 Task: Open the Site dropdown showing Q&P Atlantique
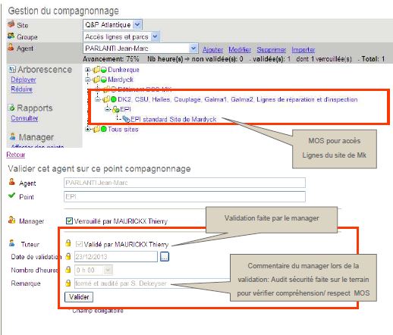[113, 25]
